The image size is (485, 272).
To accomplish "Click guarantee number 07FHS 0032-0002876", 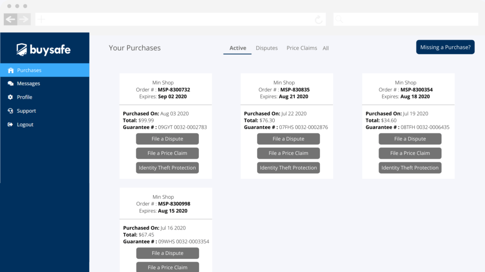I will click(304, 127).
